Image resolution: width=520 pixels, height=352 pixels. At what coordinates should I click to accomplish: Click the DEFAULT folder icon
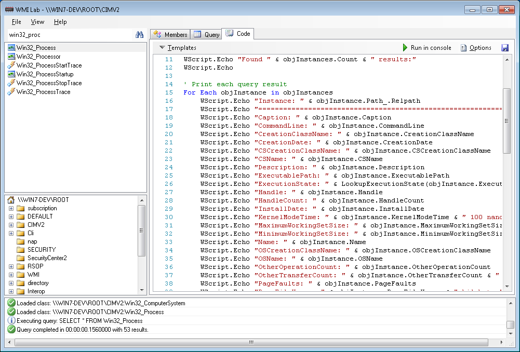[x=21, y=216]
